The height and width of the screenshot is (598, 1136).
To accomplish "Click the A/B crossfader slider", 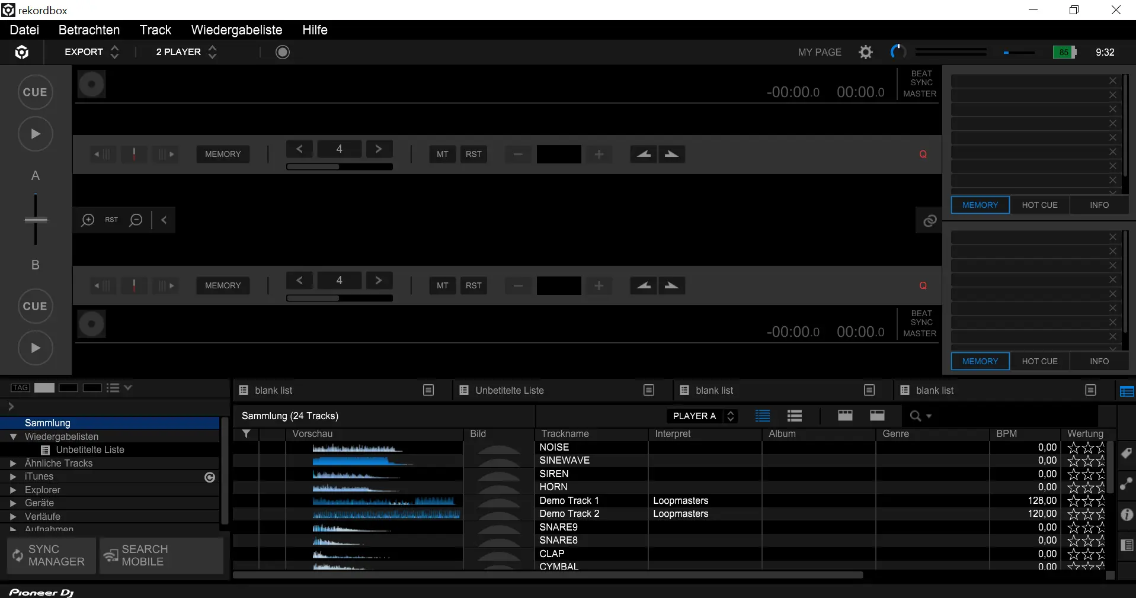I will 36,220.
